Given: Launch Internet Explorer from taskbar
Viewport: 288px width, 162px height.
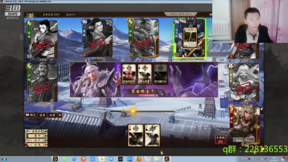Looking at the screenshot, I should pos(74,159).
